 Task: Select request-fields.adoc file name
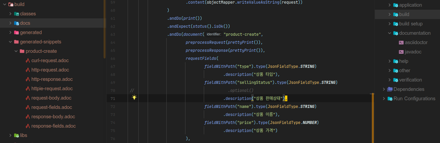point(52,107)
